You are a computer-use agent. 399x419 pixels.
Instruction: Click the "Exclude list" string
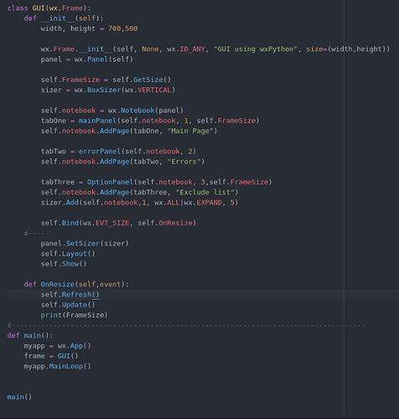[206, 193]
